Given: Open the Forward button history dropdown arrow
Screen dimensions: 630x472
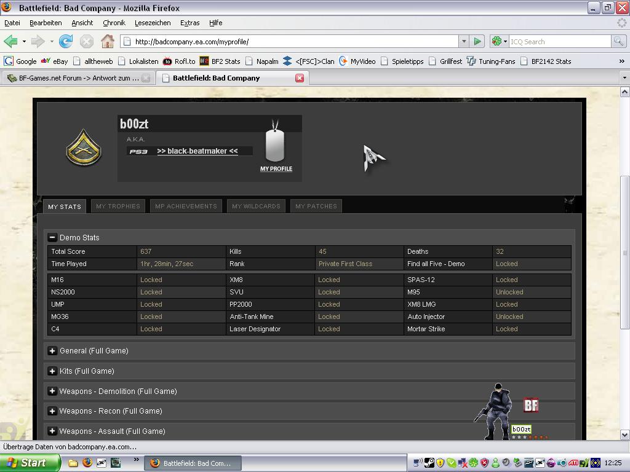Looking at the screenshot, I should [x=52, y=41].
